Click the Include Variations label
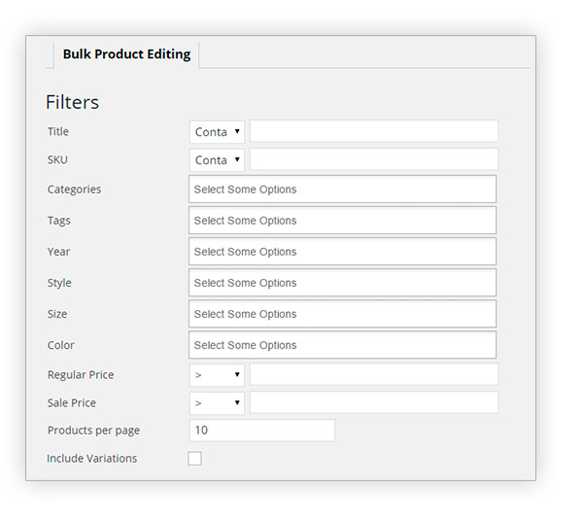This screenshot has height=519, width=583. 92,459
